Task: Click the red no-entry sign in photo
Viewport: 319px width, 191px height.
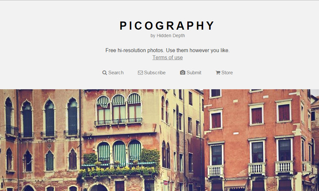Action: [166, 183]
